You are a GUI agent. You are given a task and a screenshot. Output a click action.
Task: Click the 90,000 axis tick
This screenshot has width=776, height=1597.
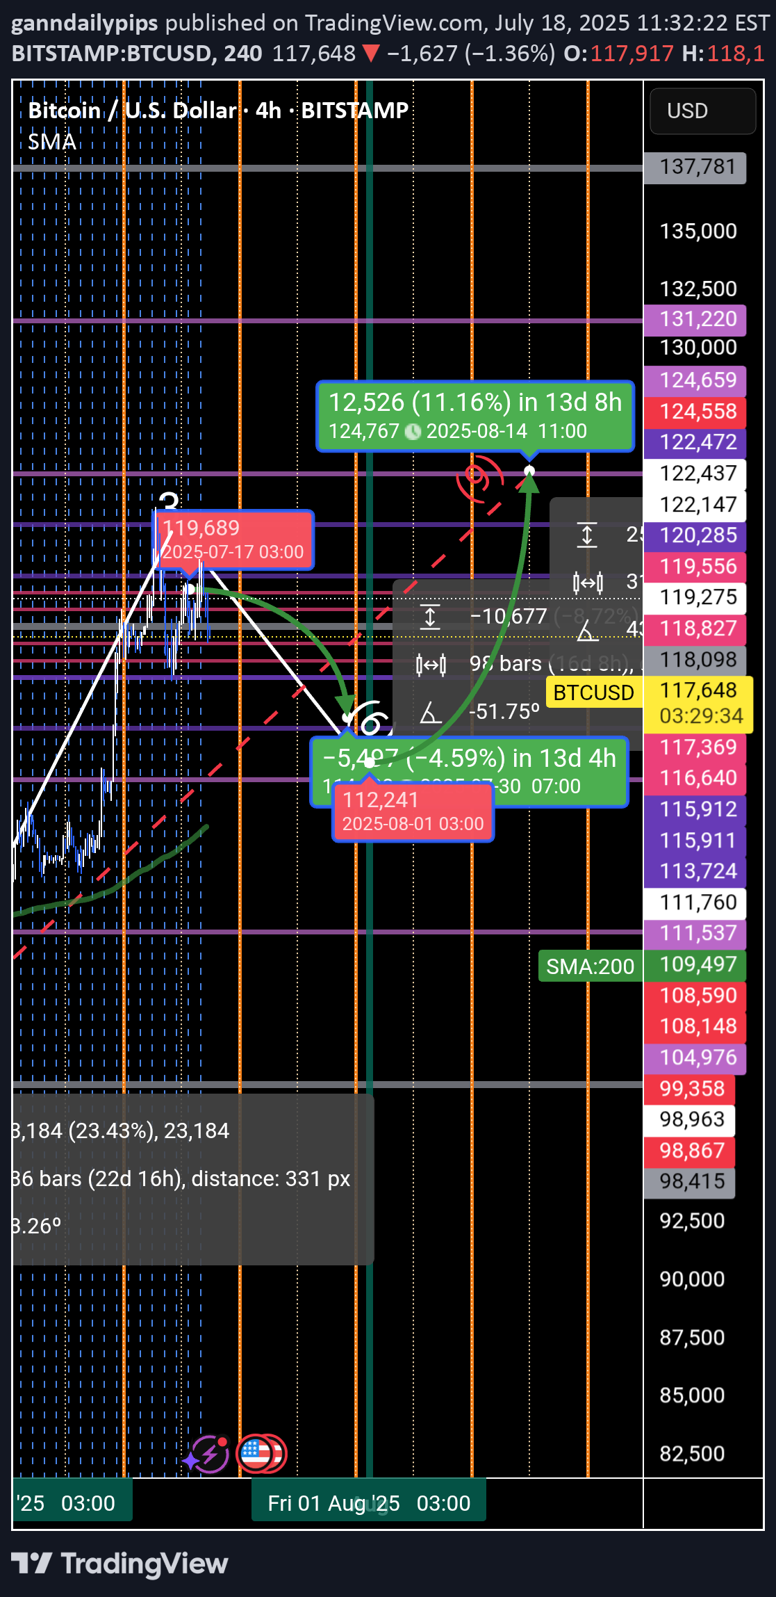click(x=692, y=1279)
